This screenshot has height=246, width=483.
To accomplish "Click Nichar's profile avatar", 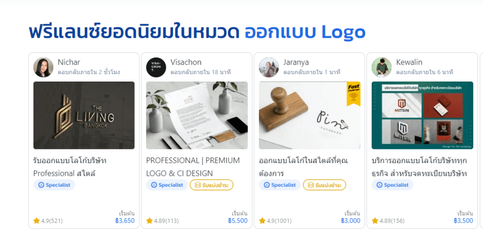I will 43,67.
